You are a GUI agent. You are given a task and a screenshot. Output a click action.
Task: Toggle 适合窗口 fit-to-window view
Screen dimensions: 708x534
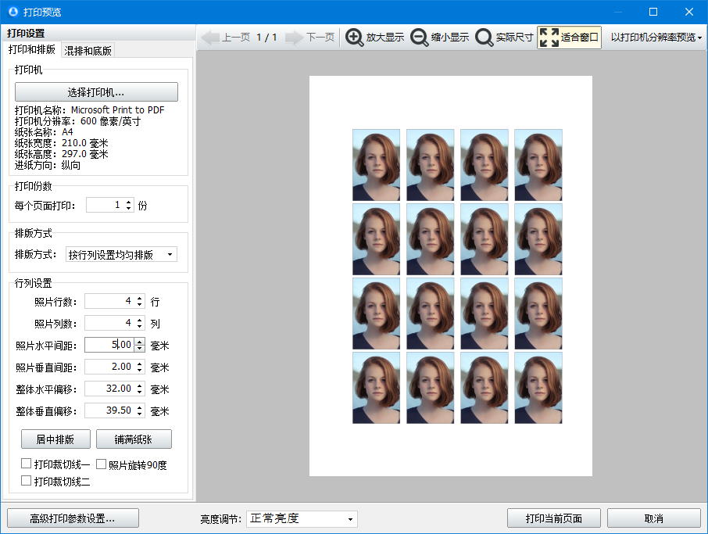(569, 38)
